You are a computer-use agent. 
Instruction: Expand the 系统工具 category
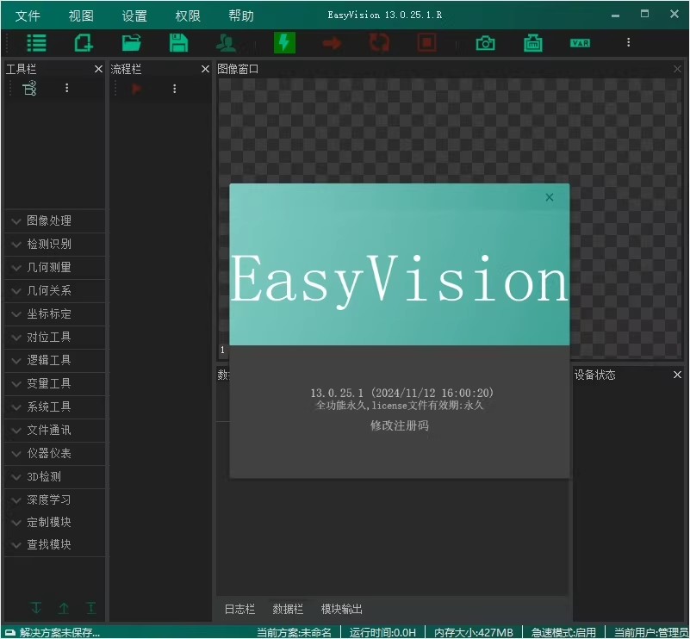[x=54, y=406]
